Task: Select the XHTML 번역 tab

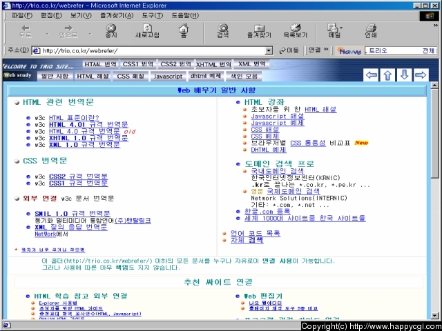Action: [x=213, y=64]
